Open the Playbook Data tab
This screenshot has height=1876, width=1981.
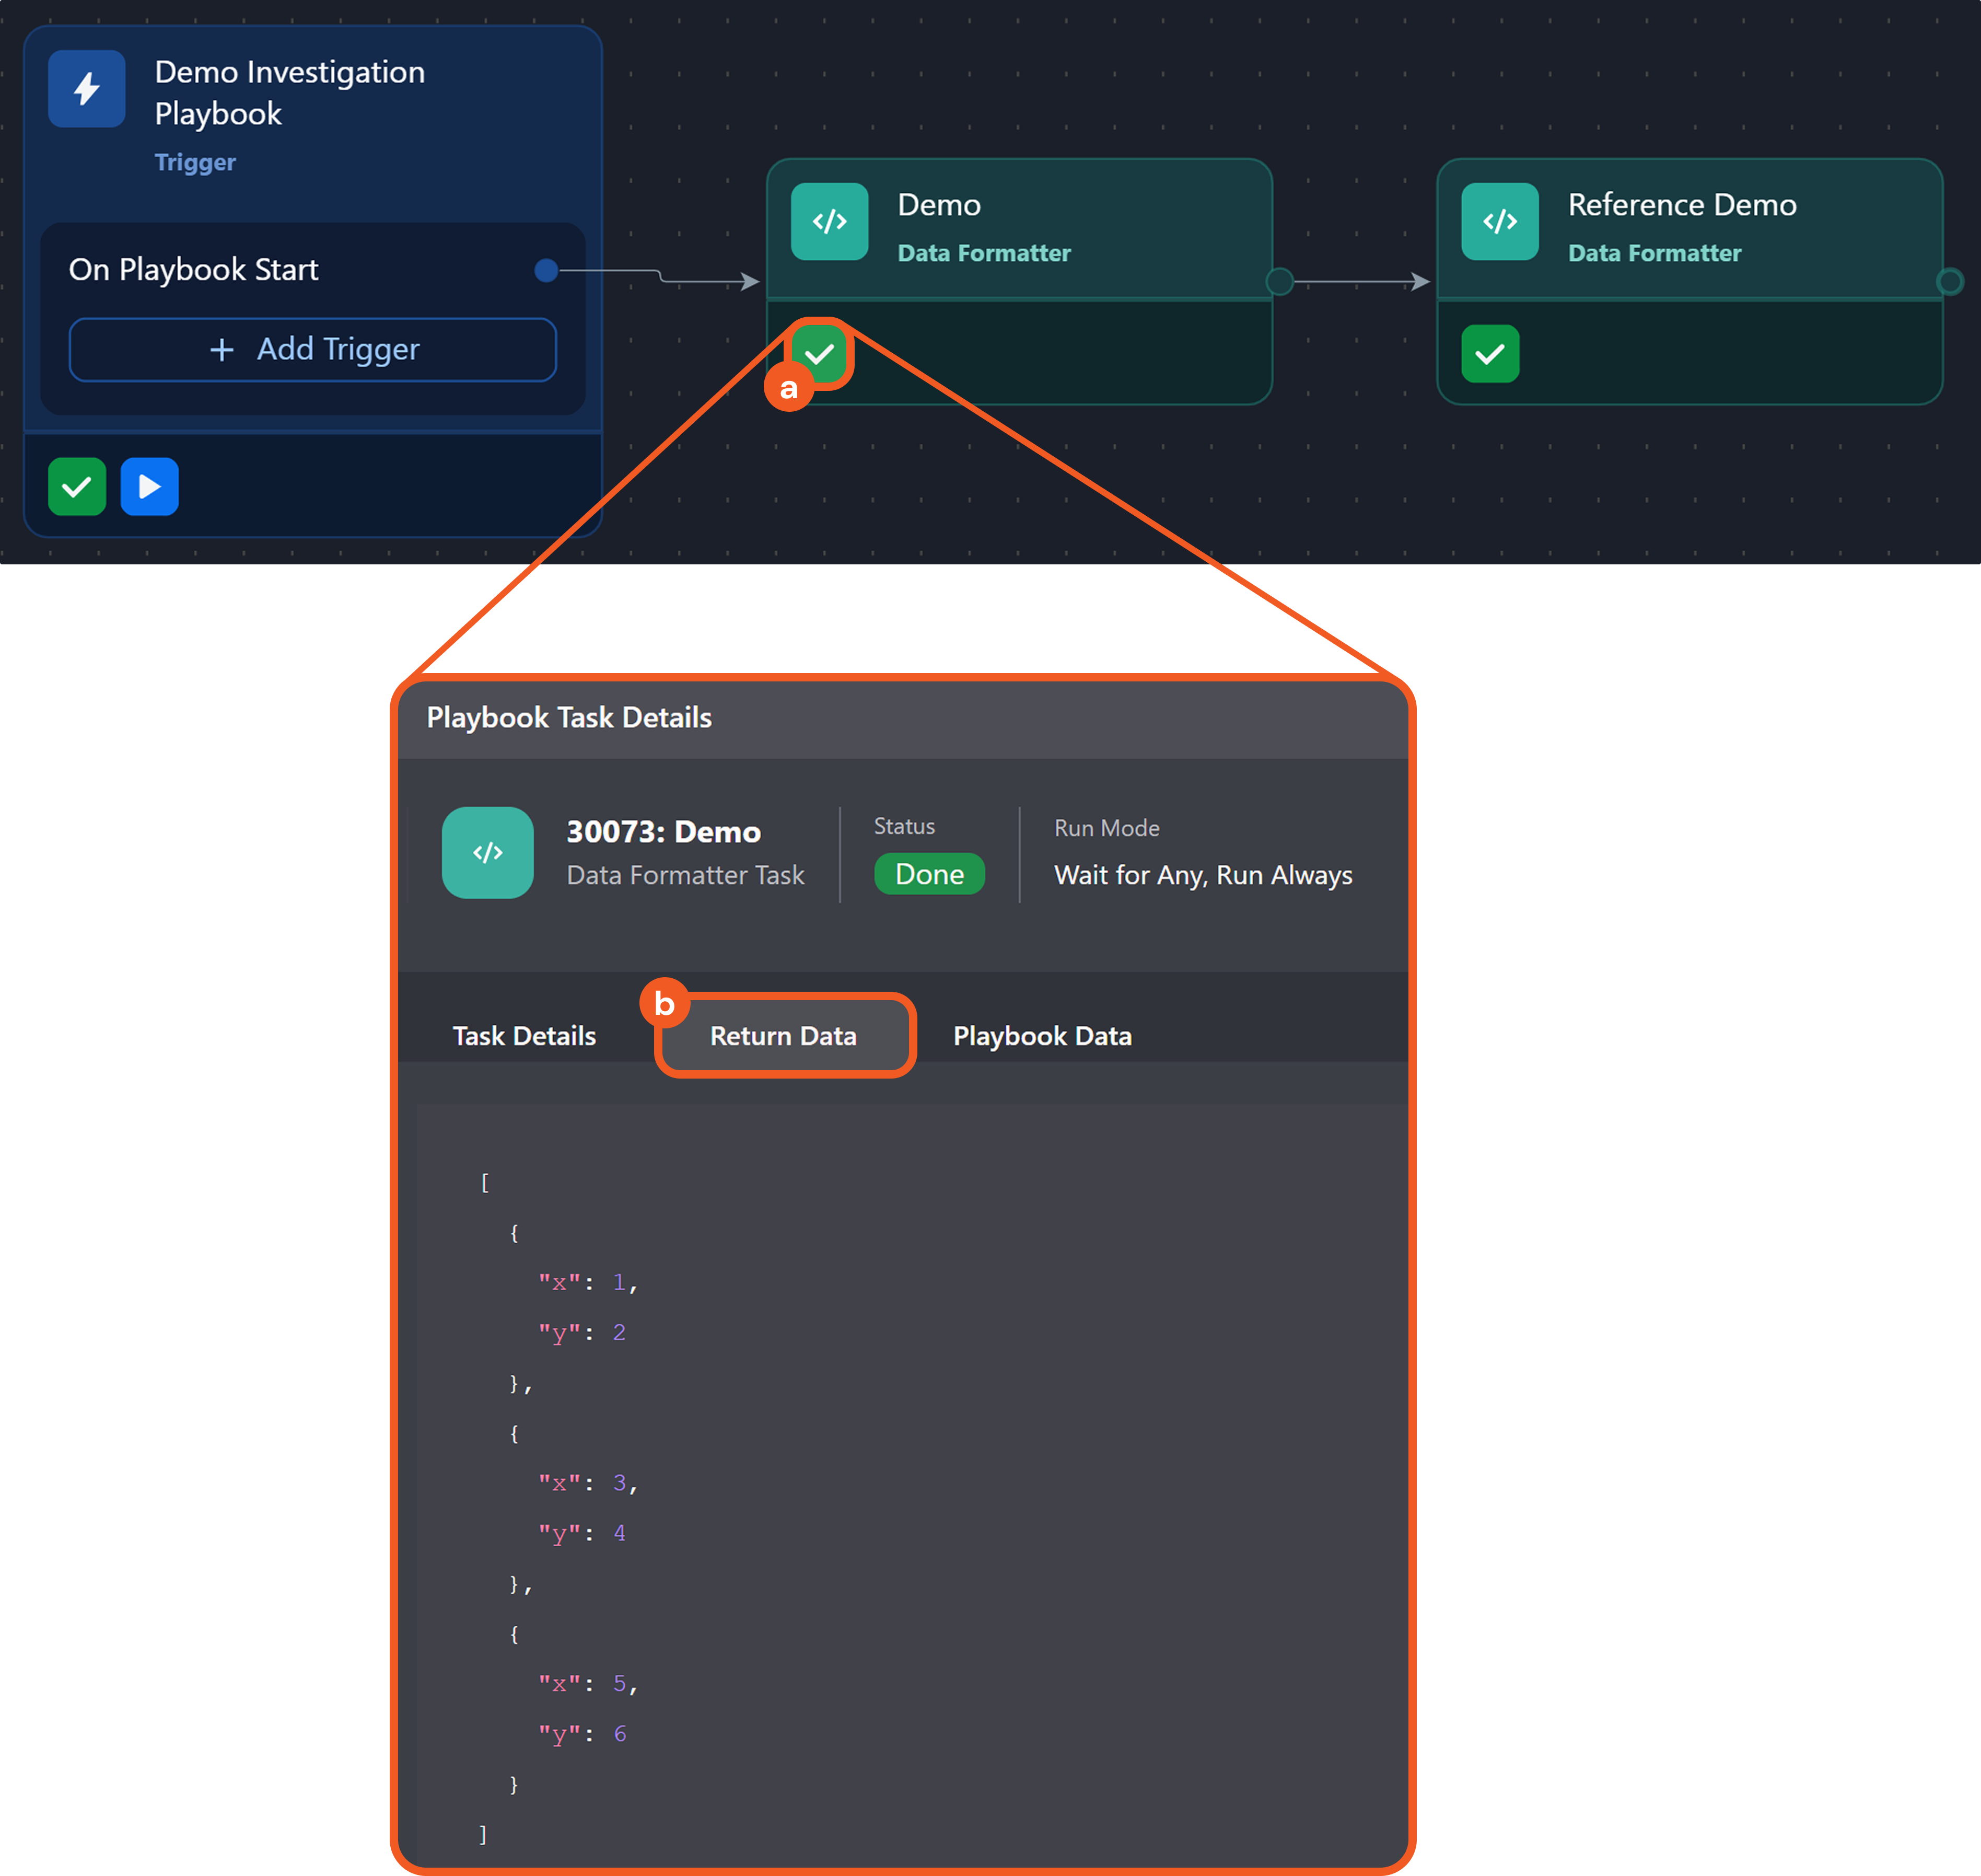[x=1042, y=1036]
